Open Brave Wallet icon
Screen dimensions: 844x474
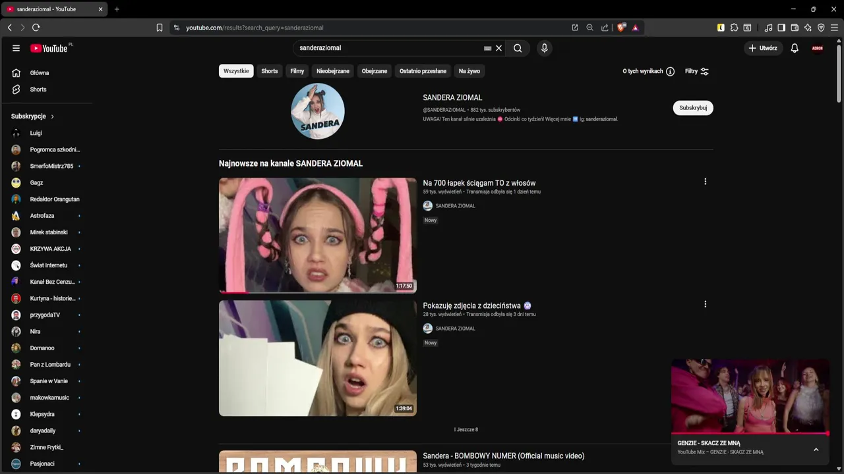[795, 28]
